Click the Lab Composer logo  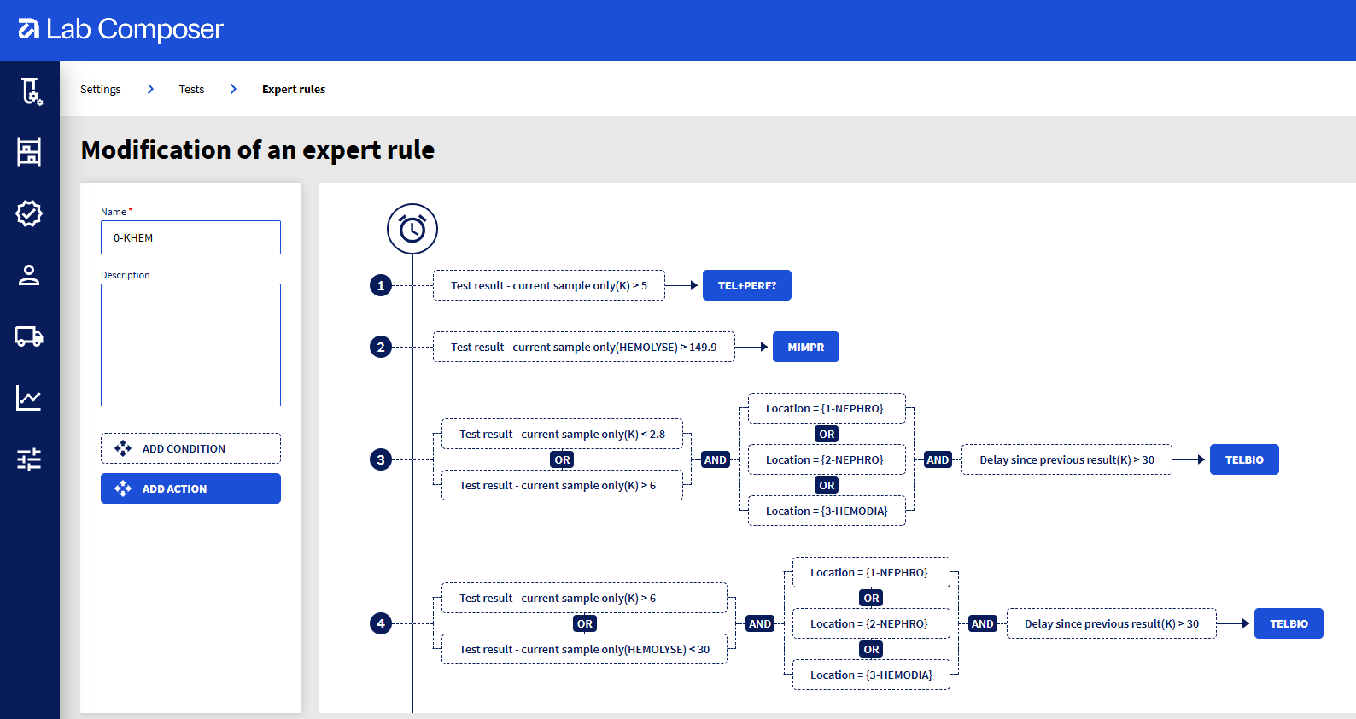click(120, 30)
